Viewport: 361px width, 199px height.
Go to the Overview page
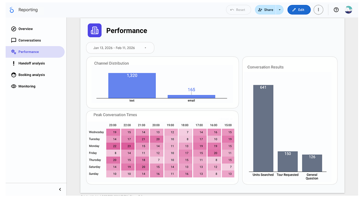coord(35,29)
